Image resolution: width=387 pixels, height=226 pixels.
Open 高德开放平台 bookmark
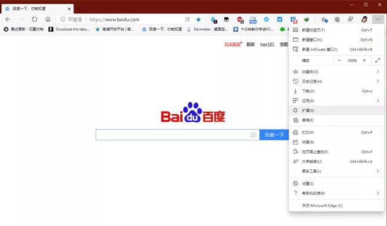point(115,30)
